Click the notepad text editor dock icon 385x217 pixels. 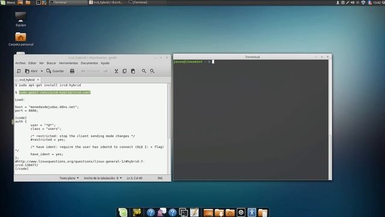click(x=194, y=212)
